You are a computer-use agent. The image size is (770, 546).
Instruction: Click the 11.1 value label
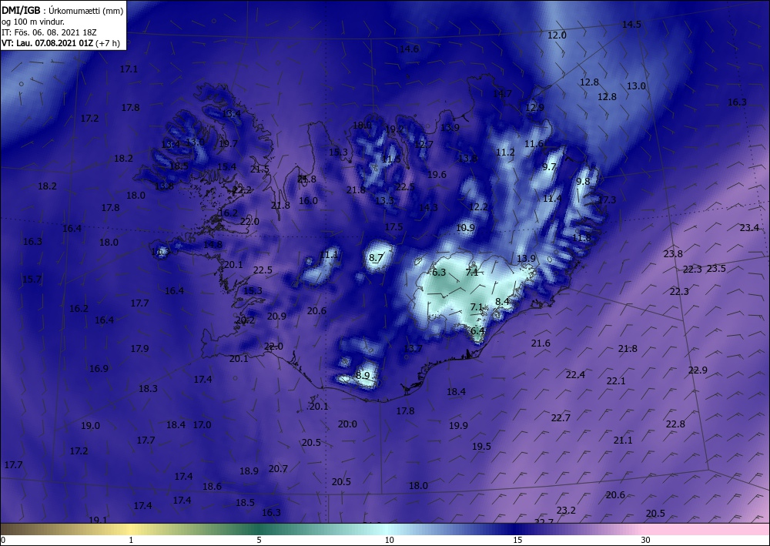tap(329, 254)
